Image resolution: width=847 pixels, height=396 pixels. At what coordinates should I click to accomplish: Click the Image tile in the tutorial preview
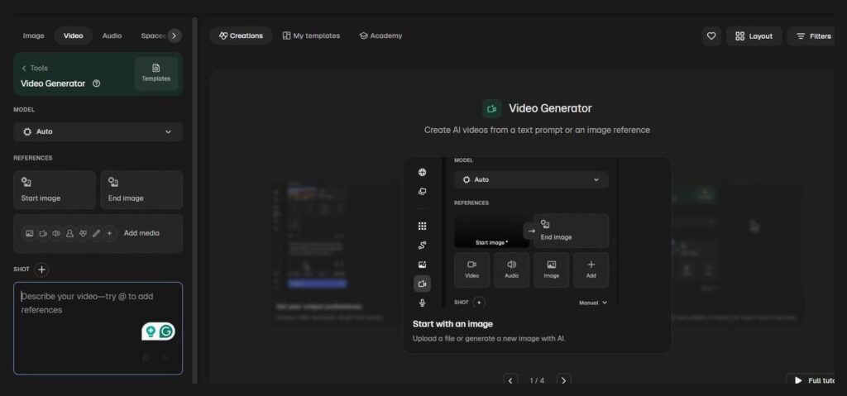pyautogui.click(x=552, y=270)
